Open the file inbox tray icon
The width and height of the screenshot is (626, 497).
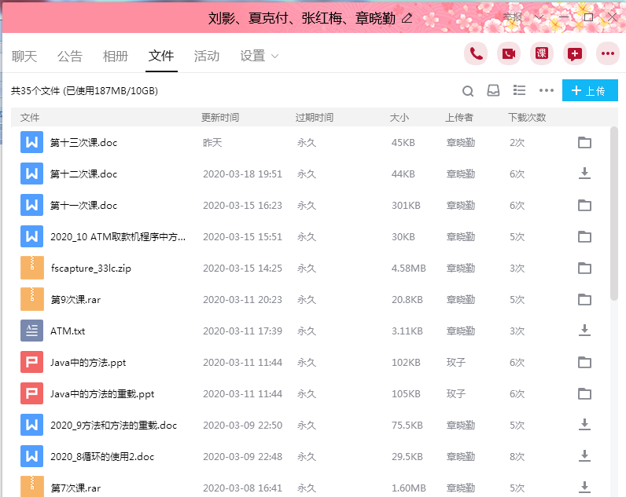(x=493, y=91)
